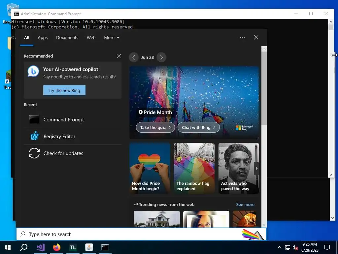338x254 pixels.
Task: Click the Check for updates sync icon
Action: point(34,153)
